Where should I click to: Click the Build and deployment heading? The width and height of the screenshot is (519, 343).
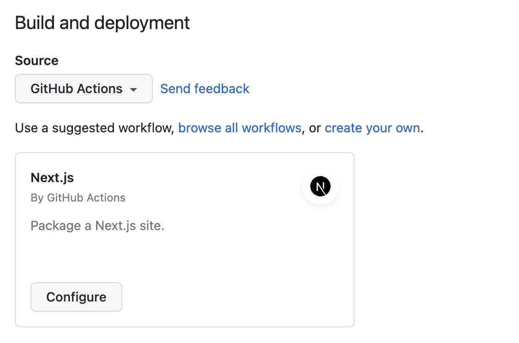(103, 22)
